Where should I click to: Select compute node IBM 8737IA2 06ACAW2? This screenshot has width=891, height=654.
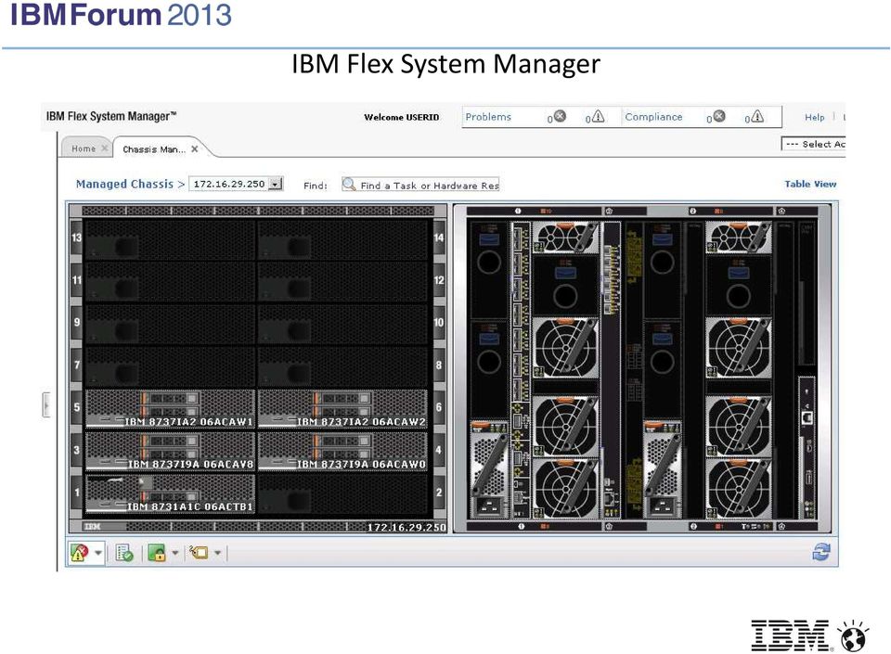click(342, 408)
